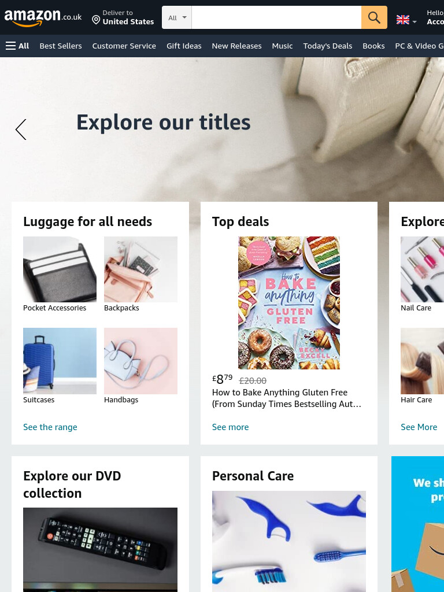Click See more under Top deals
The image size is (444, 592).
click(x=230, y=427)
